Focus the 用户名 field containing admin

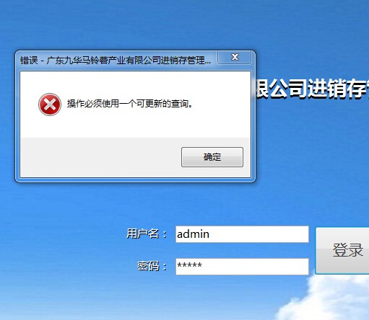pyautogui.click(x=242, y=234)
